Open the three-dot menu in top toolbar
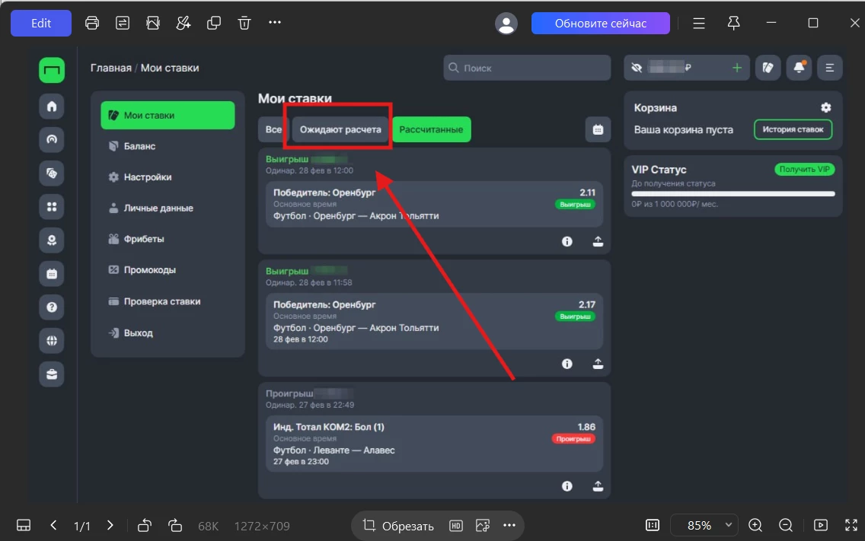 [x=275, y=23]
